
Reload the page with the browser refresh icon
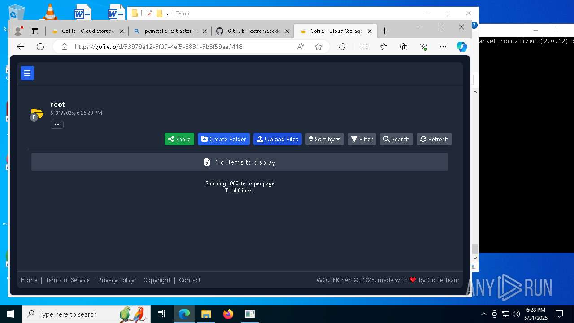coord(40,47)
